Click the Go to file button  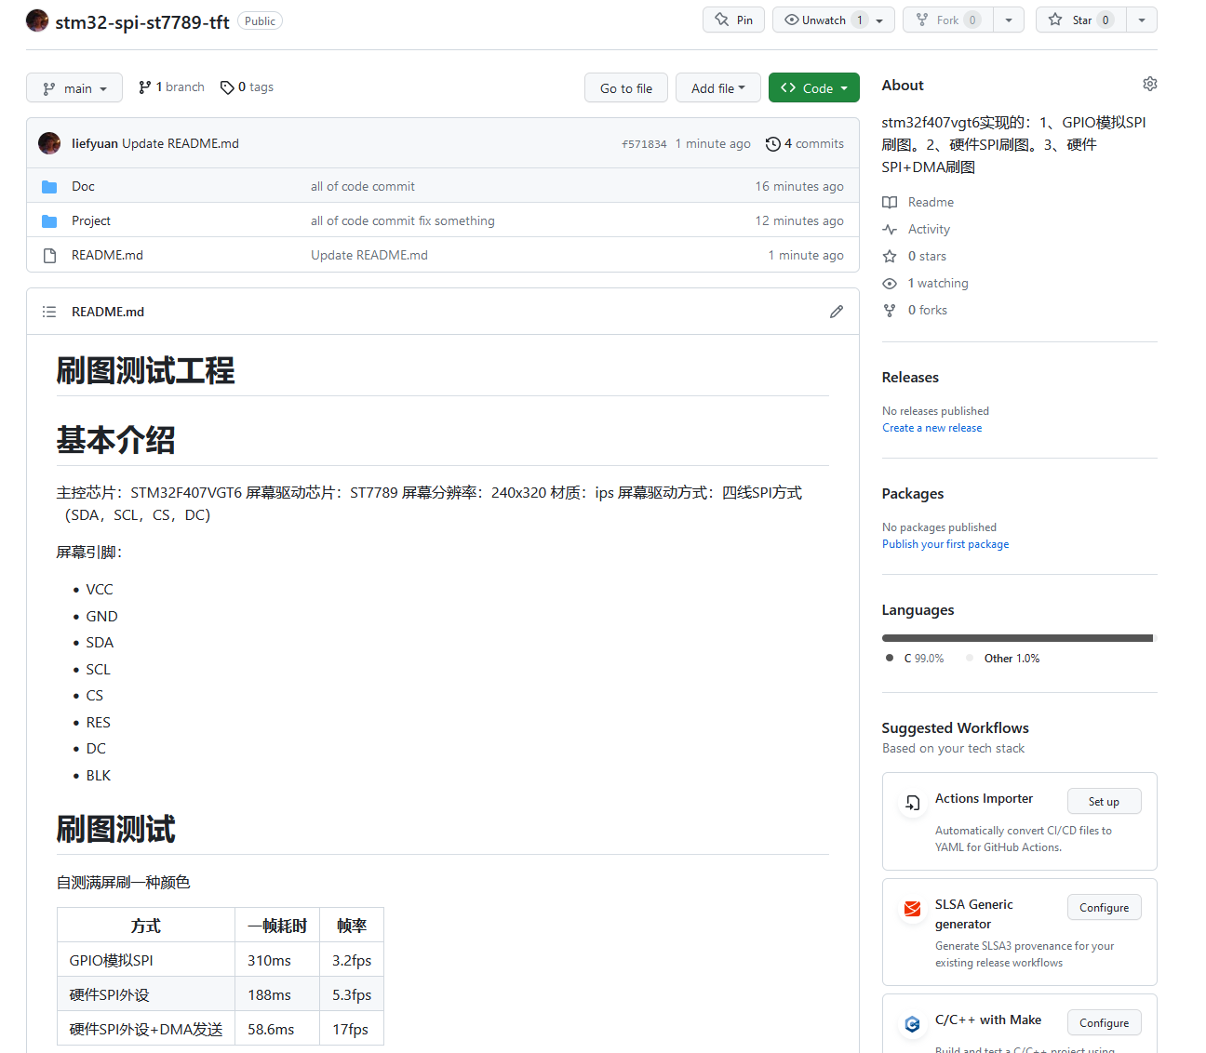coord(625,87)
